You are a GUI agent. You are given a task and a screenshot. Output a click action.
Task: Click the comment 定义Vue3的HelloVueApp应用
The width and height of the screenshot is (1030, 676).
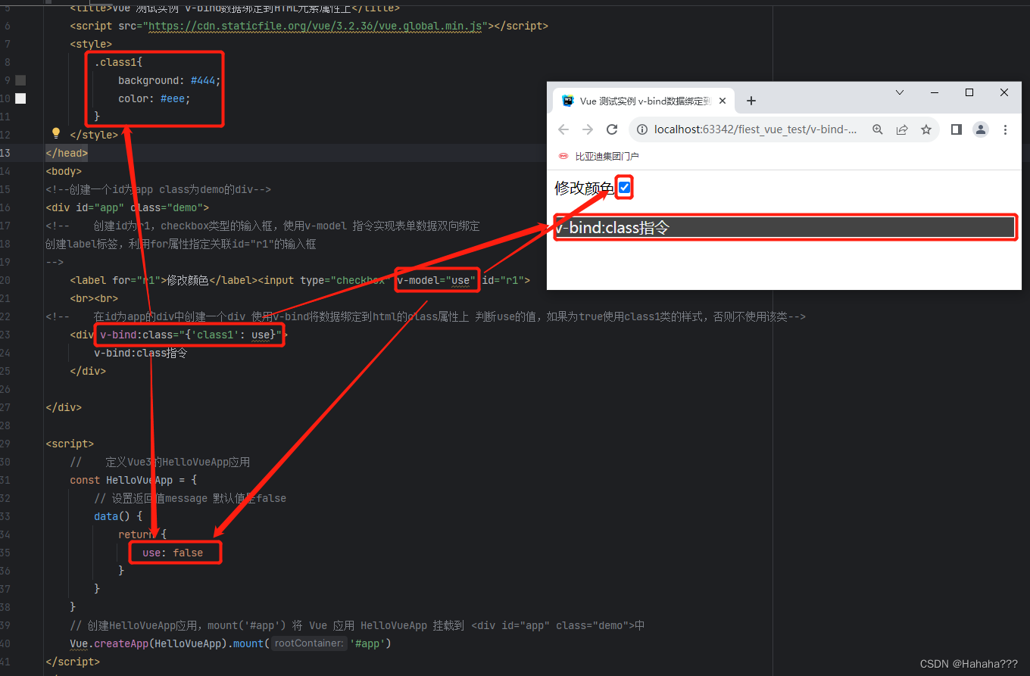coord(160,462)
